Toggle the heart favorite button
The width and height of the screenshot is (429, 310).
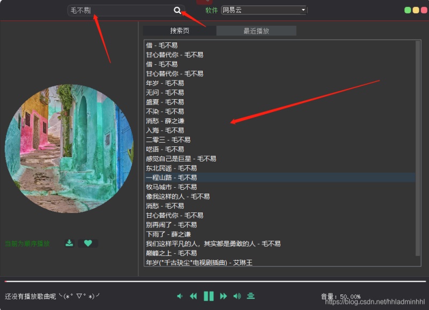pos(88,243)
